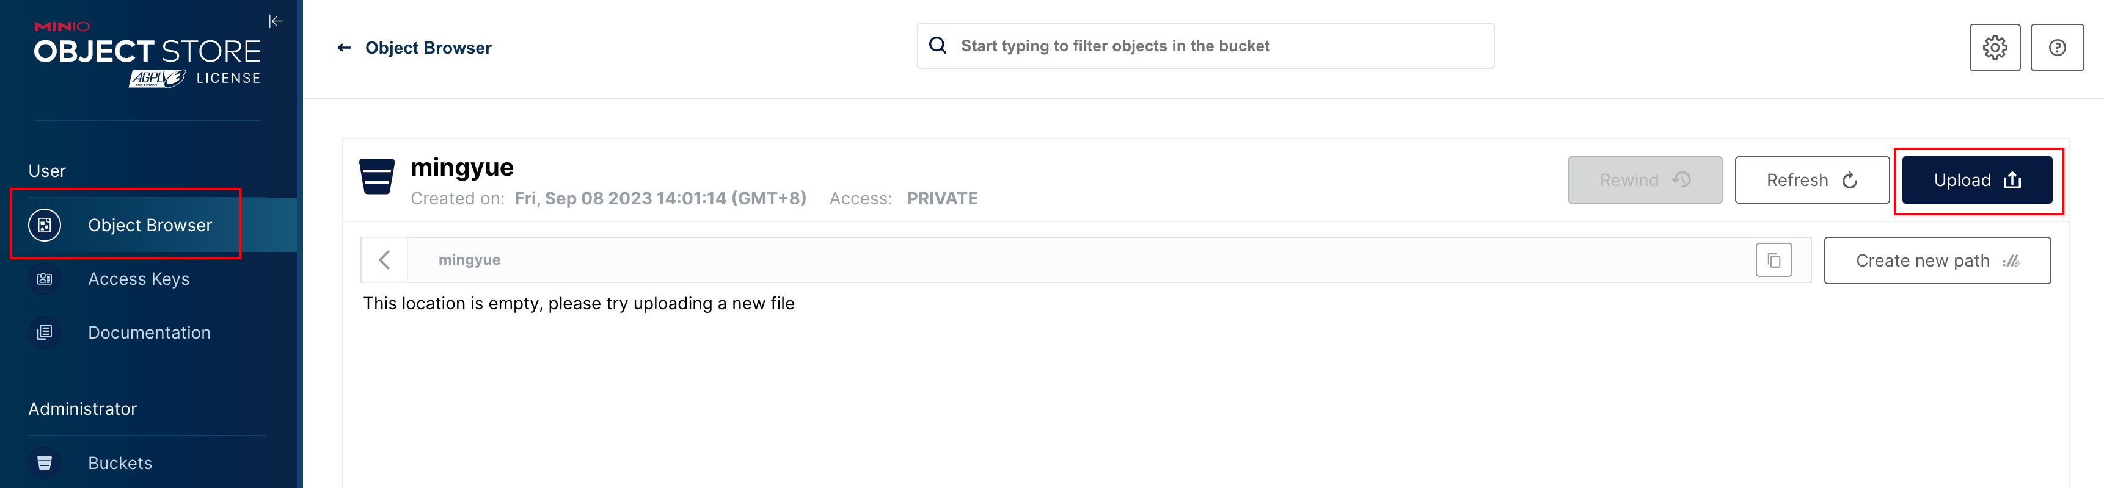Click the Documentation sidebar icon
The width and height of the screenshot is (2104, 488).
tap(45, 333)
